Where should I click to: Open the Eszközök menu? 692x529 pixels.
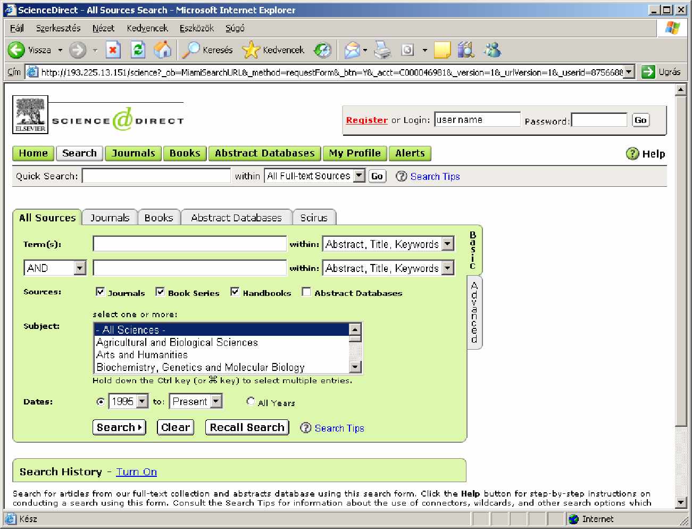[x=197, y=28]
